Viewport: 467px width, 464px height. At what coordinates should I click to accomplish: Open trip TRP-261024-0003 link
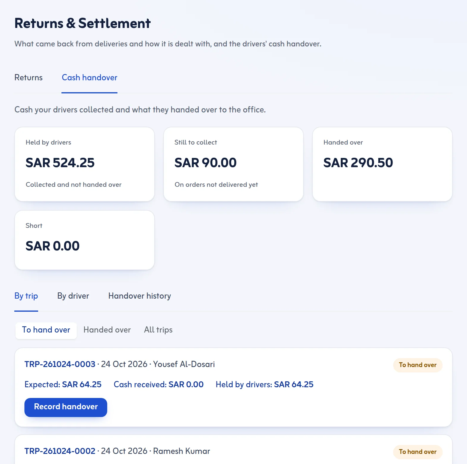click(60, 364)
